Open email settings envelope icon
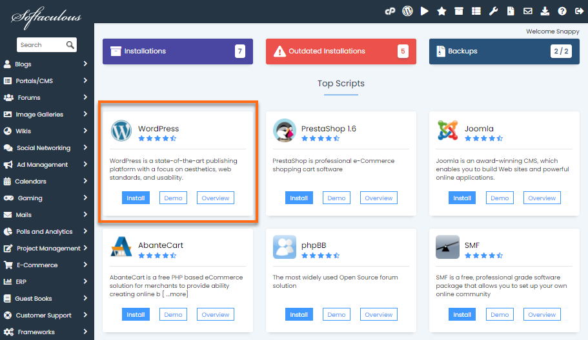This screenshot has height=340, width=588. click(x=527, y=11)
